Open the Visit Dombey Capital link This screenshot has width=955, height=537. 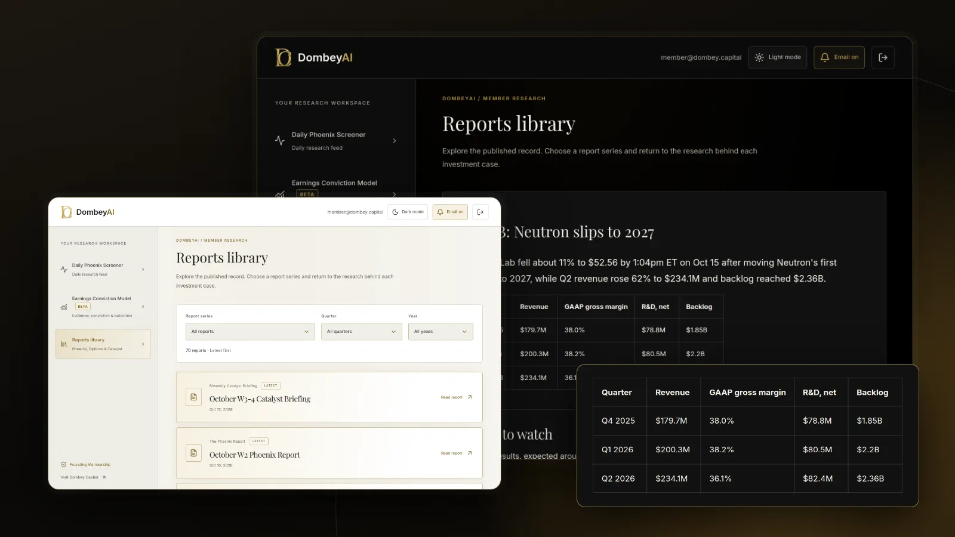(83, 477)
